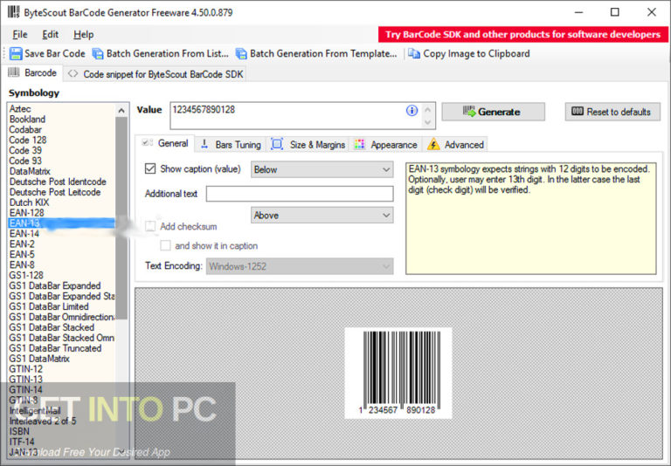
Task: Click the Copy Image to Clipboard icon
Action: (x=414, y=53)
